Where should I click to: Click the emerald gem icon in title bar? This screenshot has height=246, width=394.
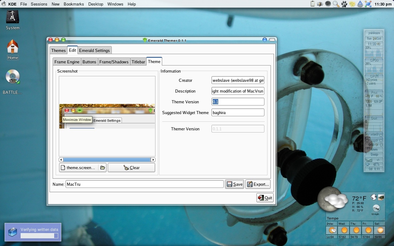tap(145, 40)
